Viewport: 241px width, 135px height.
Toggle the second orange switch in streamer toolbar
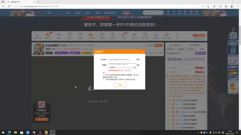click(91, 35)
